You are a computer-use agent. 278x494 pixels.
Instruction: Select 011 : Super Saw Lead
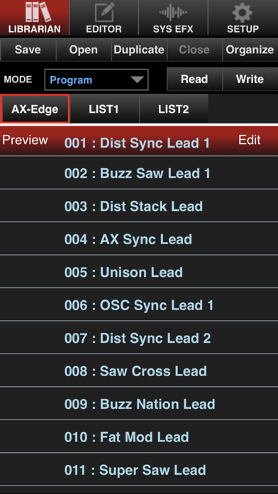139,470
